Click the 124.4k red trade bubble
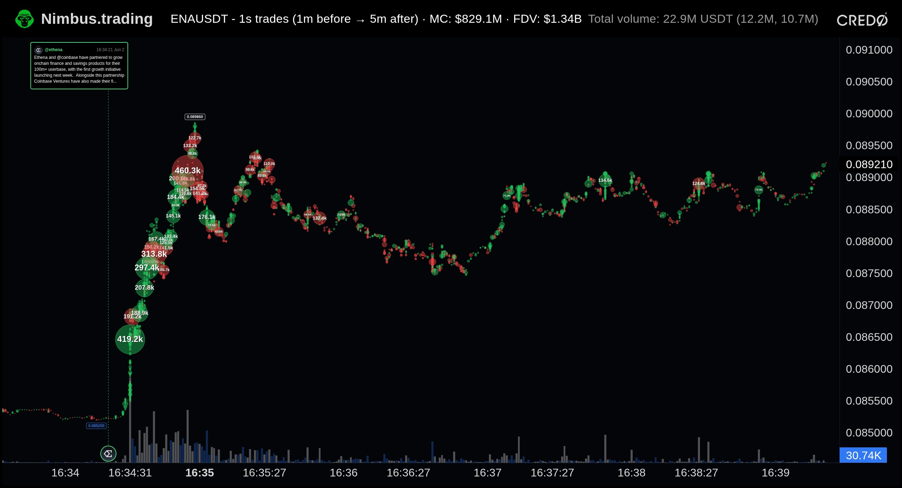This screenshot has width=902, height=488. (x=699, y=184)
